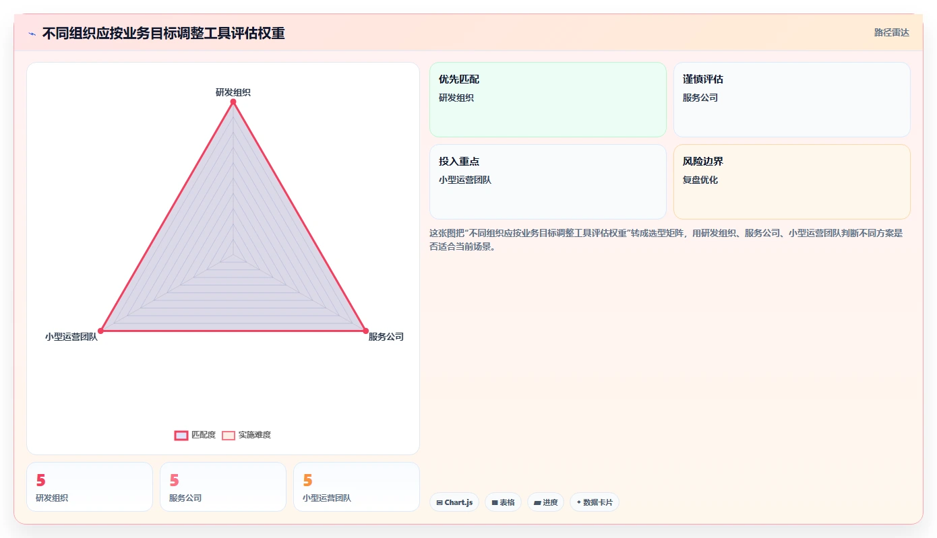Click the icon in the 表格 tag

pos(495,503)
